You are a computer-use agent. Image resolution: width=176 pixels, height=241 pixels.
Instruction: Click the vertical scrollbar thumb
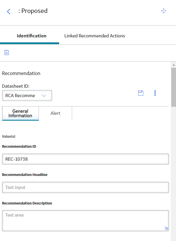click(174, 87)
